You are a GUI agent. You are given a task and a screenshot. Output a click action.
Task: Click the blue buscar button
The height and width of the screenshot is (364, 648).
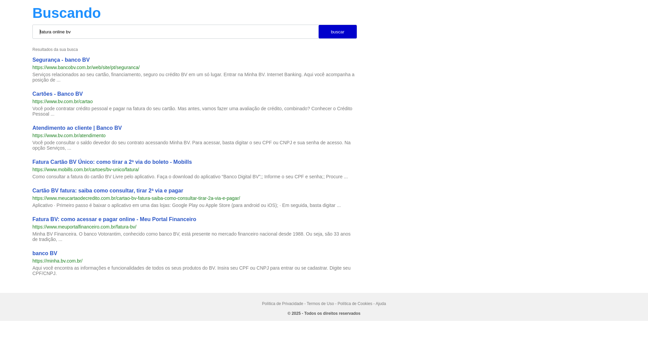click(337, 32)
